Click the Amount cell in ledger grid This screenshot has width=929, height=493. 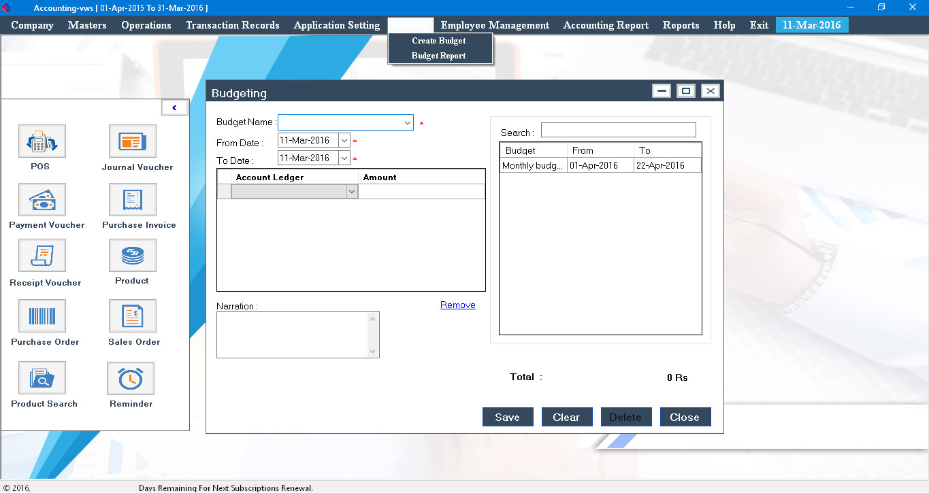point(421,192)
